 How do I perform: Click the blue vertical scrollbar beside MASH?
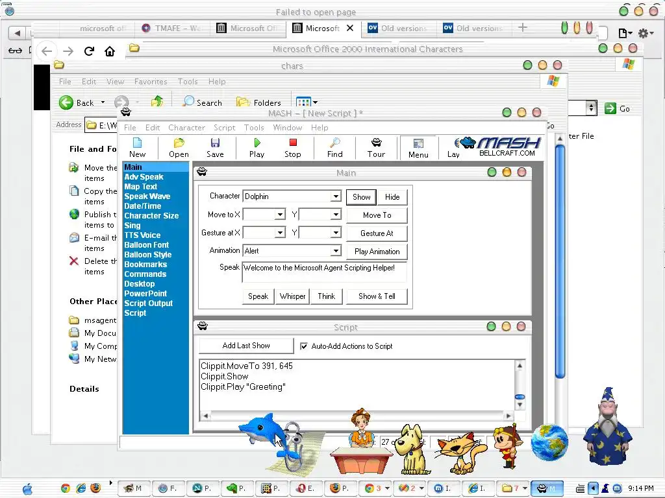point(560,262)
